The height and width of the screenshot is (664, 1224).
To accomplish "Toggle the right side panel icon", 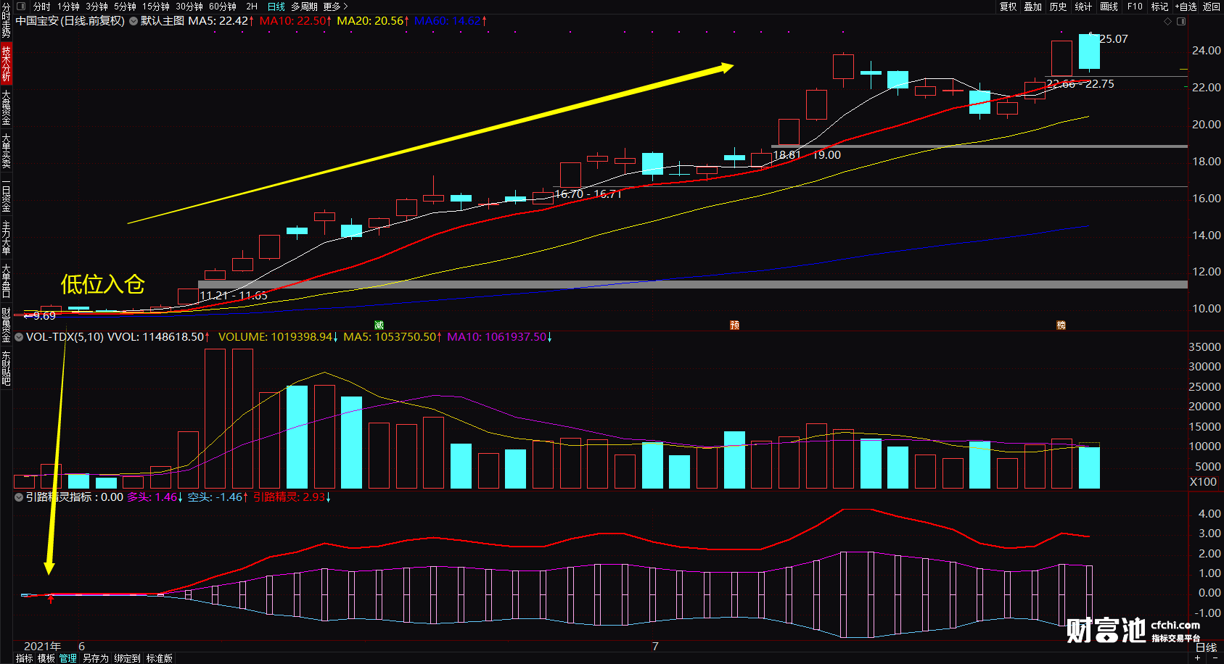I will [1181, 22].
